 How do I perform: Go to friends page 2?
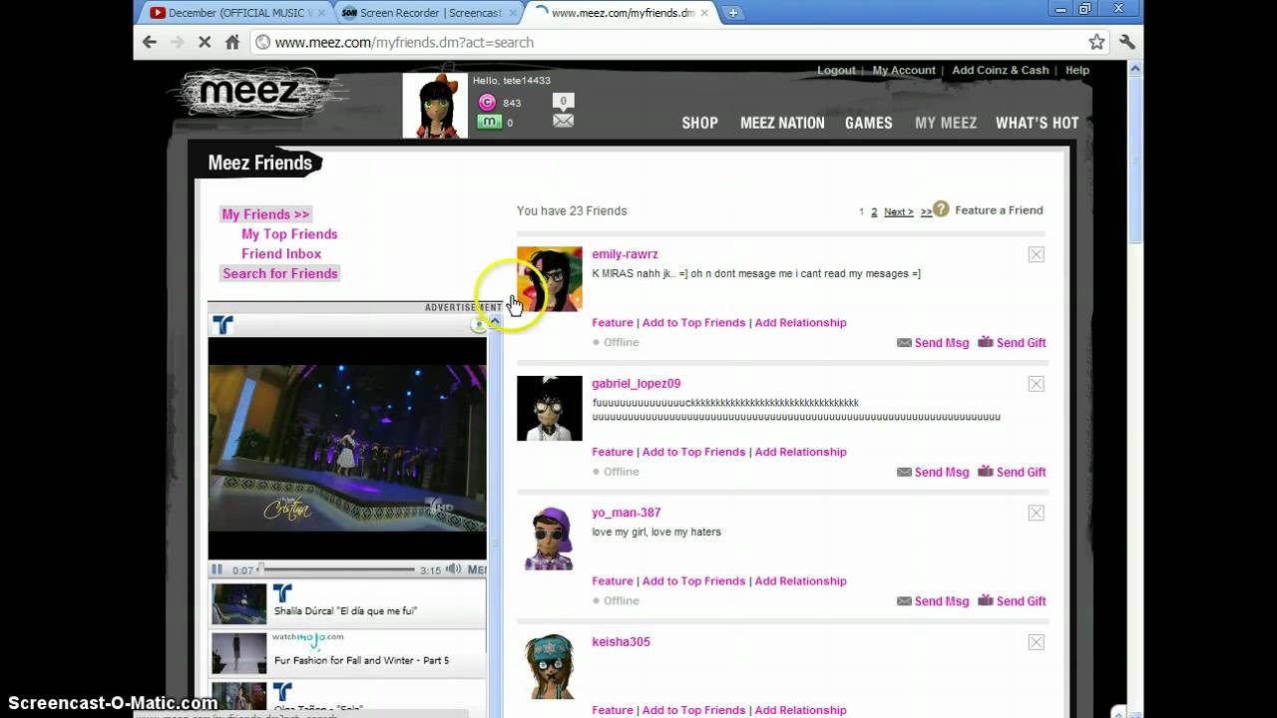(874, 211)
